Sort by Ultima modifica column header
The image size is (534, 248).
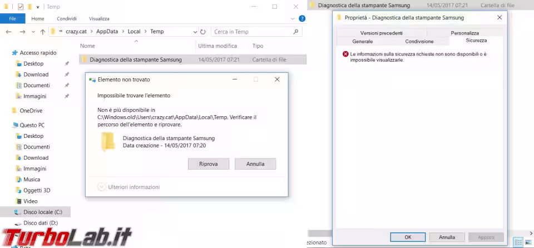(217, 46)
